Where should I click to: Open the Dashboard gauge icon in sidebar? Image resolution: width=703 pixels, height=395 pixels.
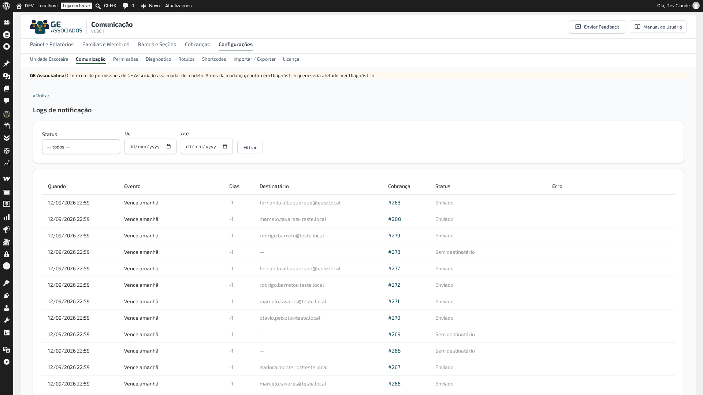[7, 22]
